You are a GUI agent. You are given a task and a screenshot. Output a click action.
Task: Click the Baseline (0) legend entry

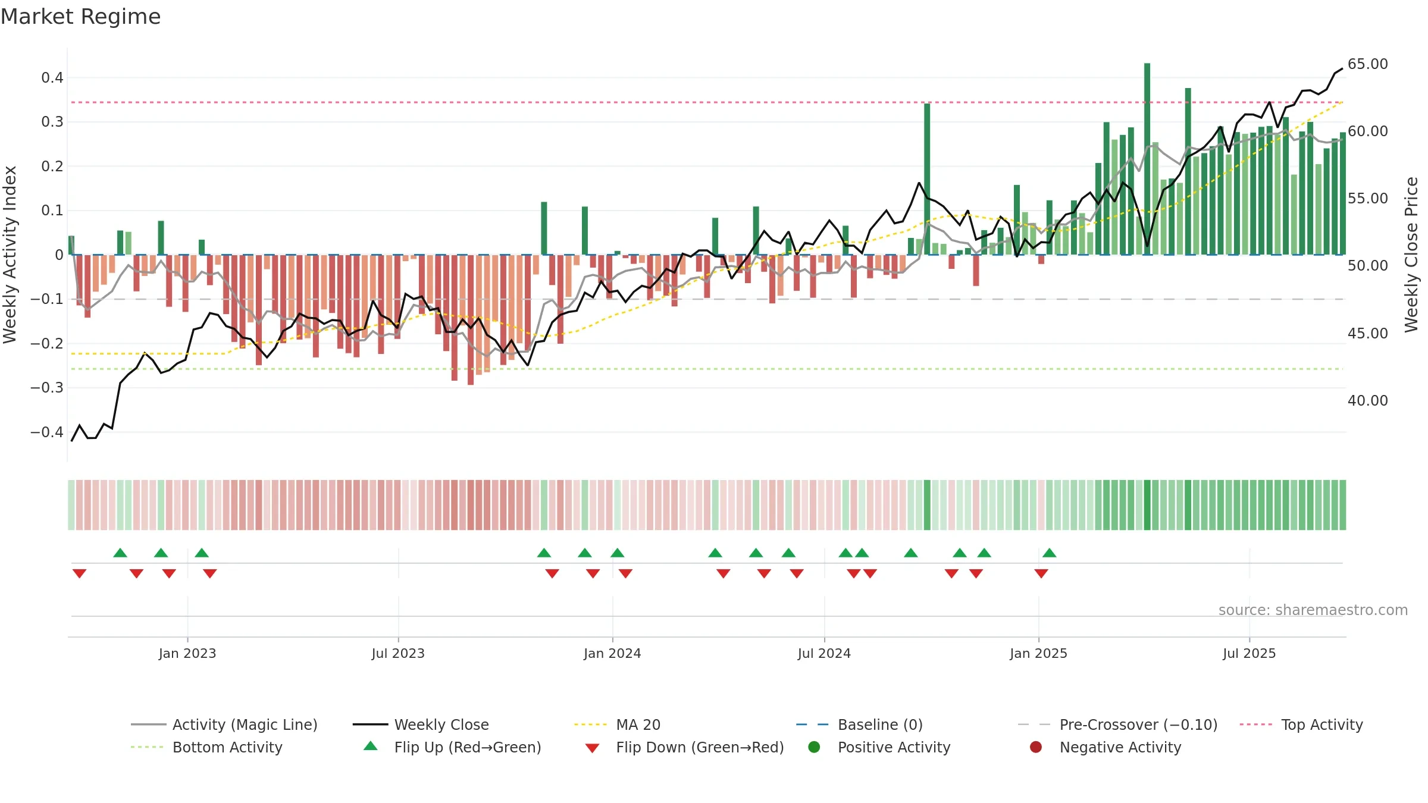(x=859, y=724)
